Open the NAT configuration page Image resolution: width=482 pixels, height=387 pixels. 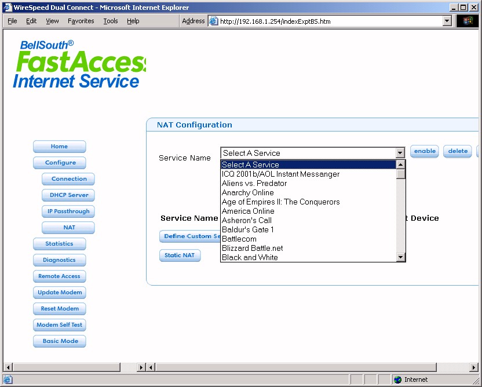(68, 228)
